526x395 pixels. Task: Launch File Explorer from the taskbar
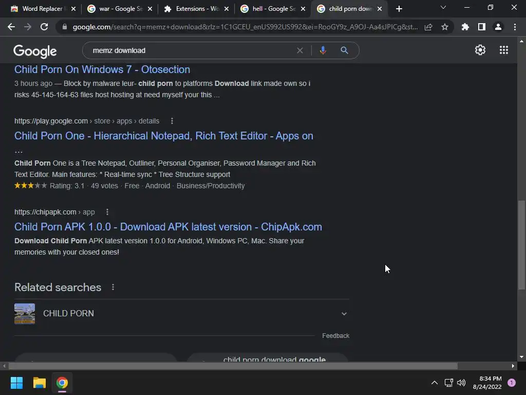pyautogui.click(x=39, y=383)
